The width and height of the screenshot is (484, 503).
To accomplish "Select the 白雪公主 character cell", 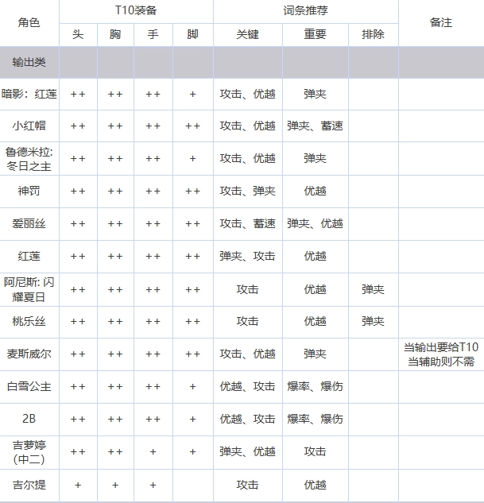I will click(x=29, y=386).
